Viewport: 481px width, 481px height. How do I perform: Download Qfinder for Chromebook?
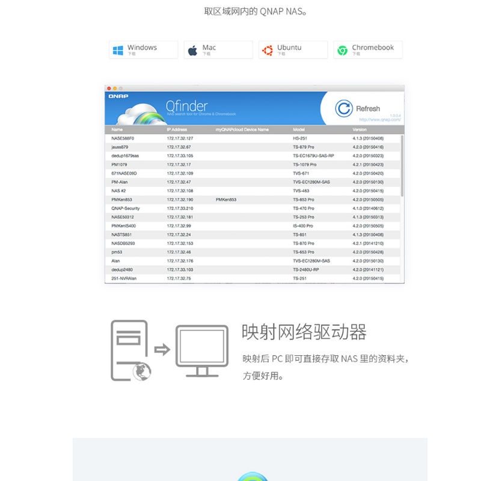pos(368,50)
